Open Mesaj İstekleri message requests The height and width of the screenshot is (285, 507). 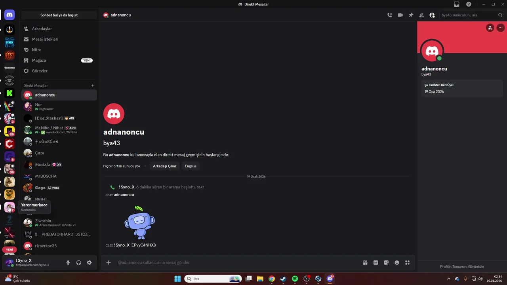click(x=59, y=39)
